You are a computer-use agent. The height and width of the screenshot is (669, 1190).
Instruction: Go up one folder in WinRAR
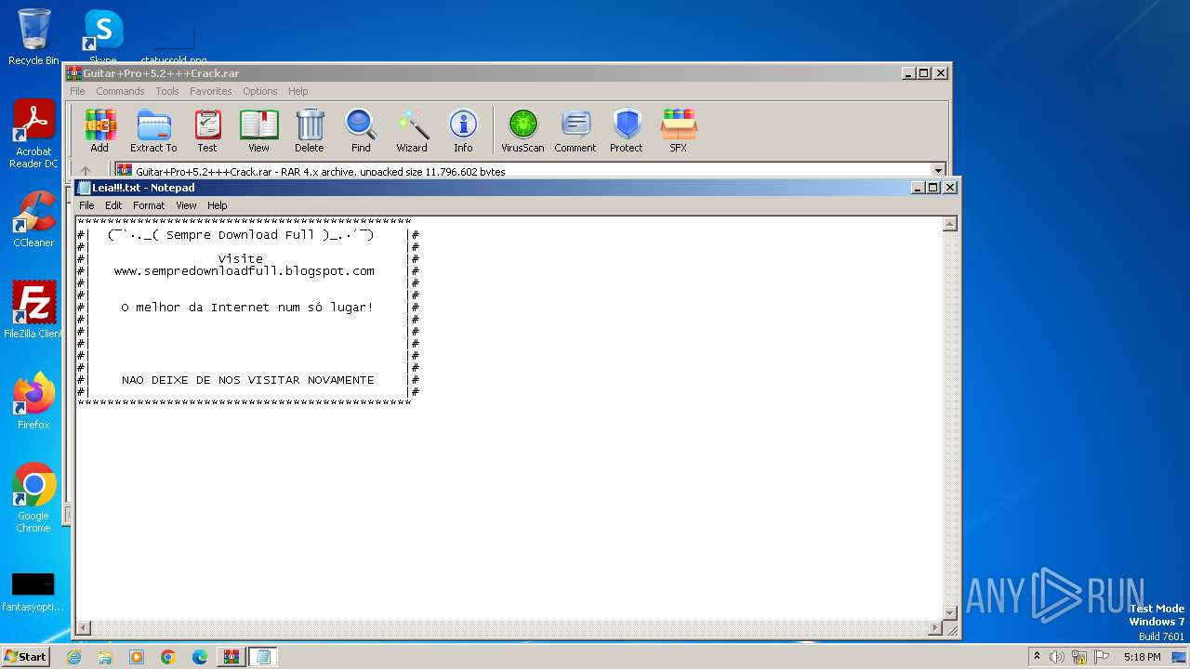pyautogui.click(x=86, y=172)
